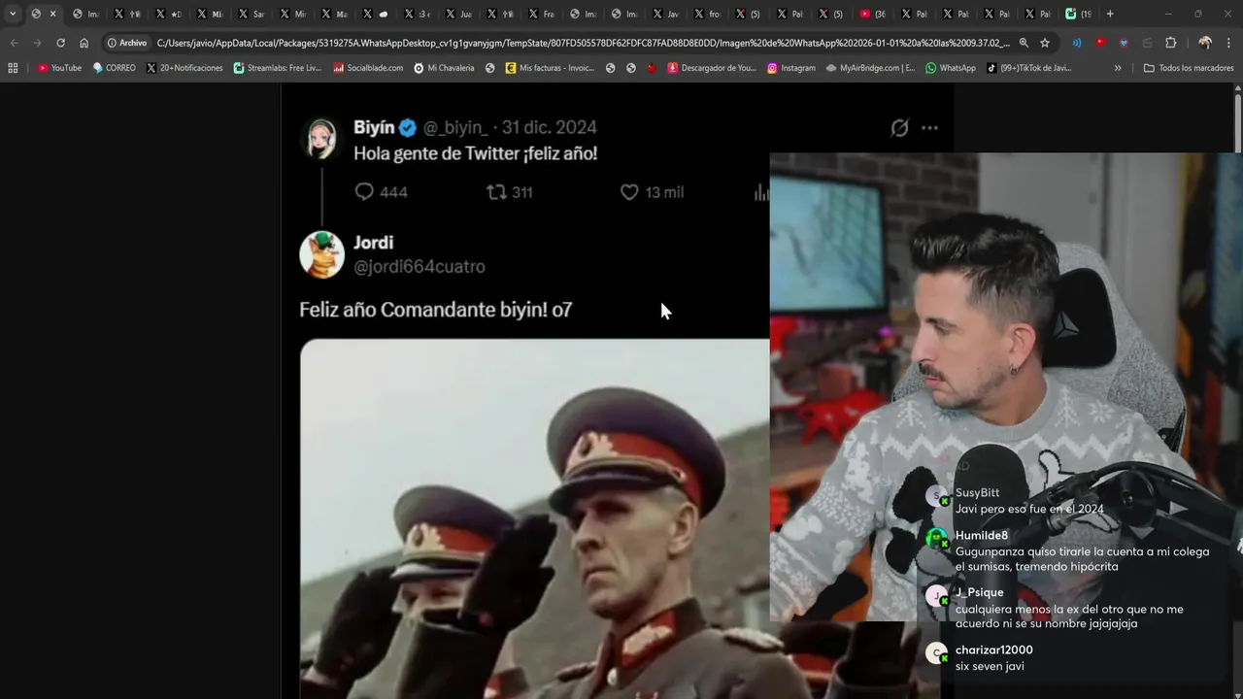Open the MyAirBridge.com bookmark
1243x699 pixels.
pyautogui.click(x=870, y=68)
